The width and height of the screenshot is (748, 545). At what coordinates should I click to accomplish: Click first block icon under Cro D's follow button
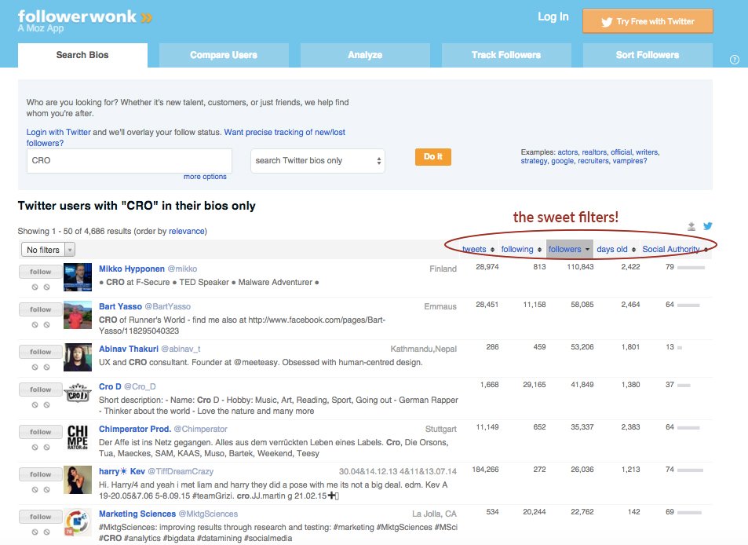35,404
